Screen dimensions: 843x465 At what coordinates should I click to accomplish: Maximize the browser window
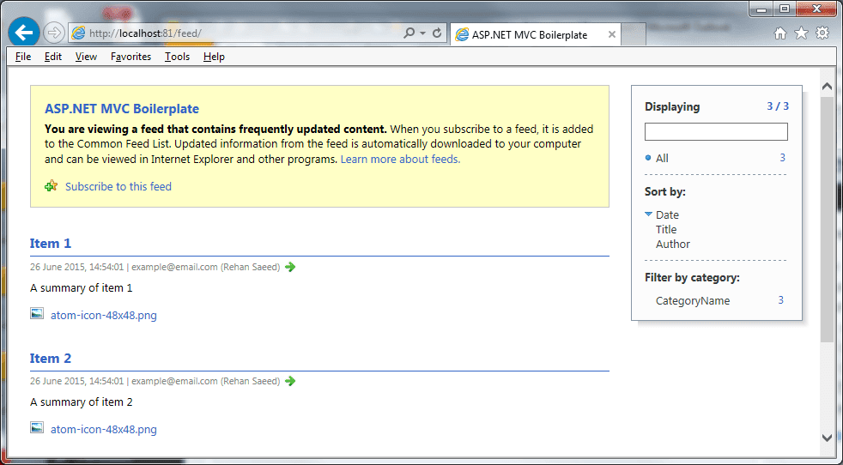click(785, 9)
